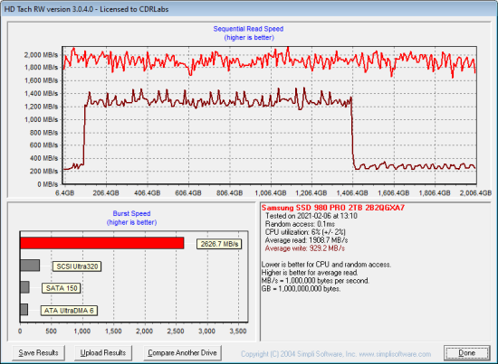Viewport: 498px width, 364px height.
Task: Click the Random access 0.1ms text
Action: click(x=300, y=224)
